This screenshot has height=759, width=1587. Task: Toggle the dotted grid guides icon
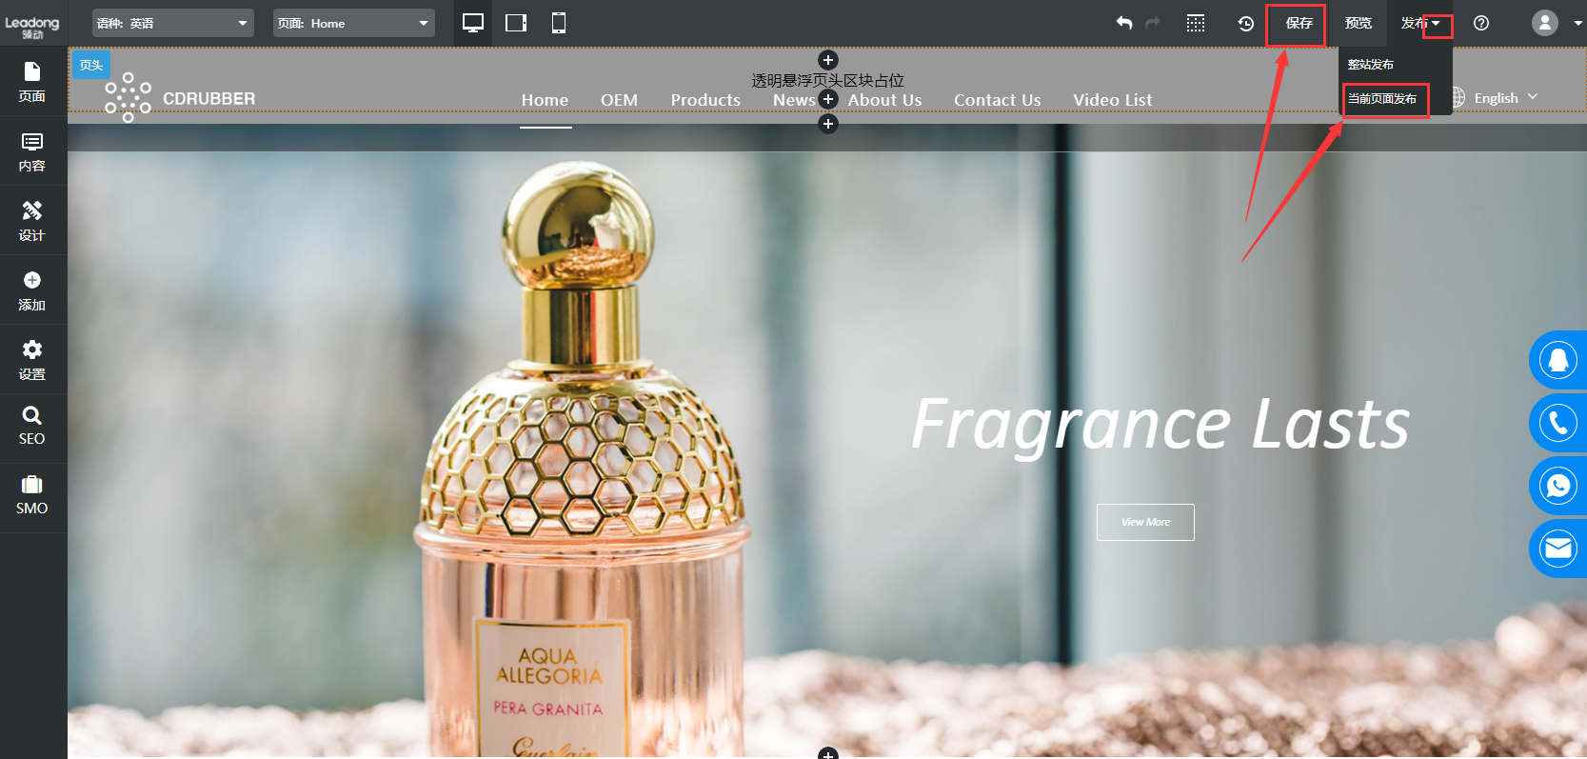point(1196,24)
